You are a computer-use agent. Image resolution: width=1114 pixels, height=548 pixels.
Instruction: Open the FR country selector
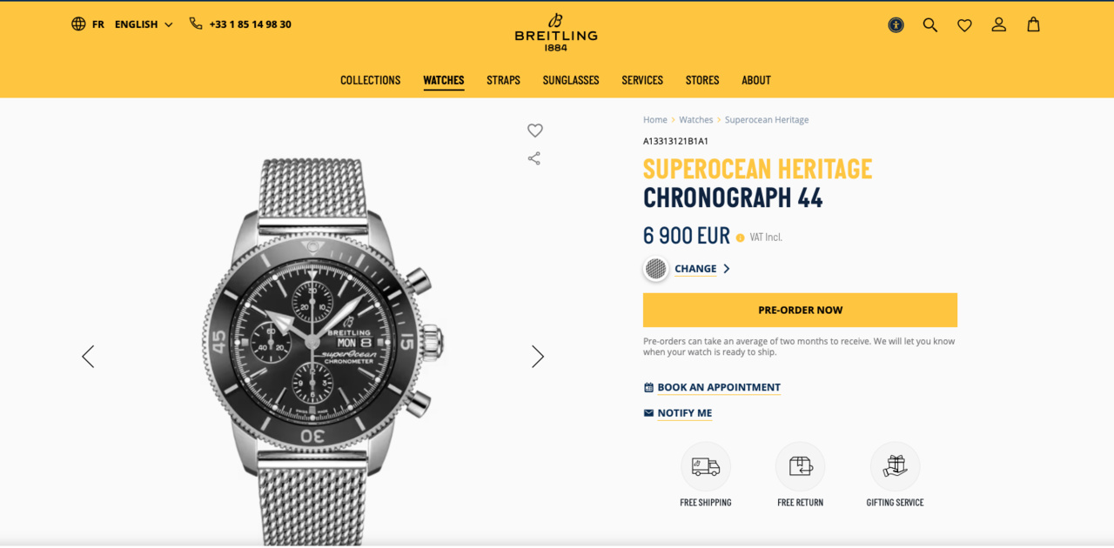(x=88, y=24)
